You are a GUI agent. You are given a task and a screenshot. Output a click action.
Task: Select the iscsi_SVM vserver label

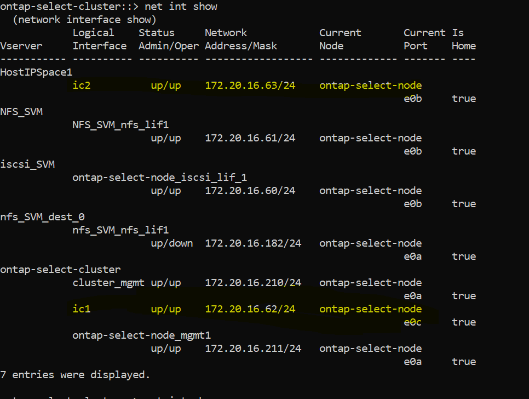click(27, 164)
